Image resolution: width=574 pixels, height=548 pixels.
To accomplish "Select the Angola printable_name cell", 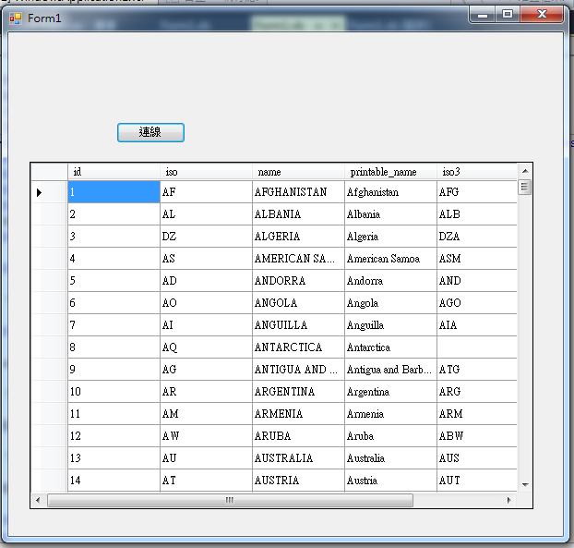I will pyautogui.click(x=390, y=303).
